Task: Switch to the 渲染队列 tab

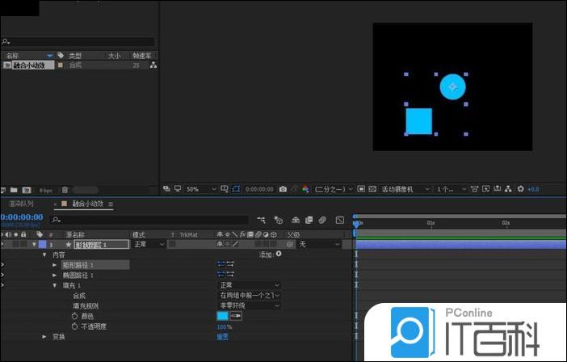Action: pyautogui.click(x=20, y=204)
